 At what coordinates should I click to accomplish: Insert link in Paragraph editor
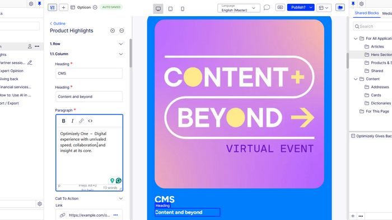click(81, 121)
